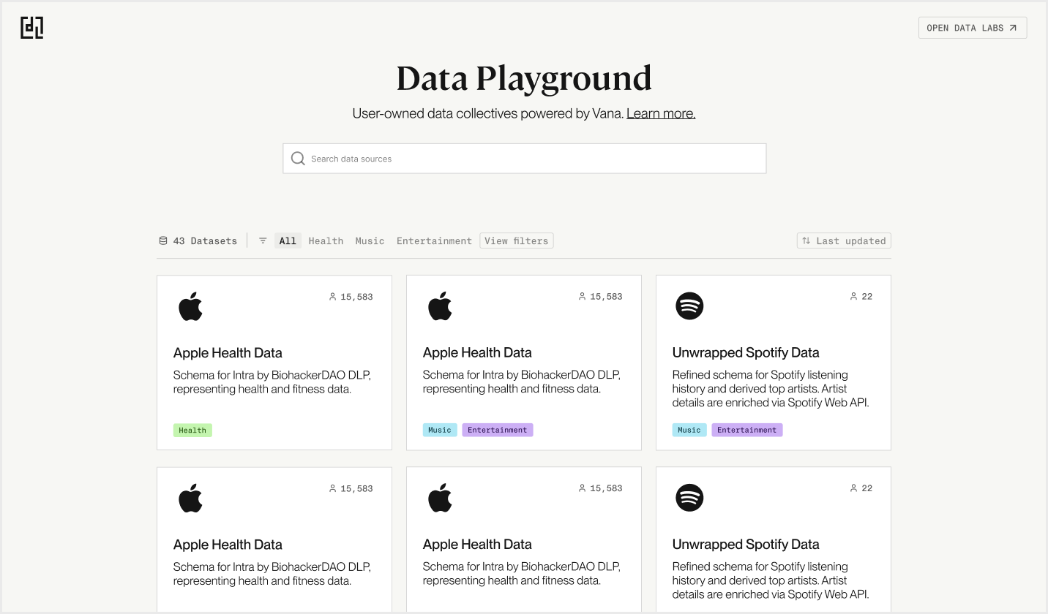The width and height of the screenshot is (1048, 614).
Task: Click the 15,583 contributor count on the Health-tagged card
Action: [356, 297]
